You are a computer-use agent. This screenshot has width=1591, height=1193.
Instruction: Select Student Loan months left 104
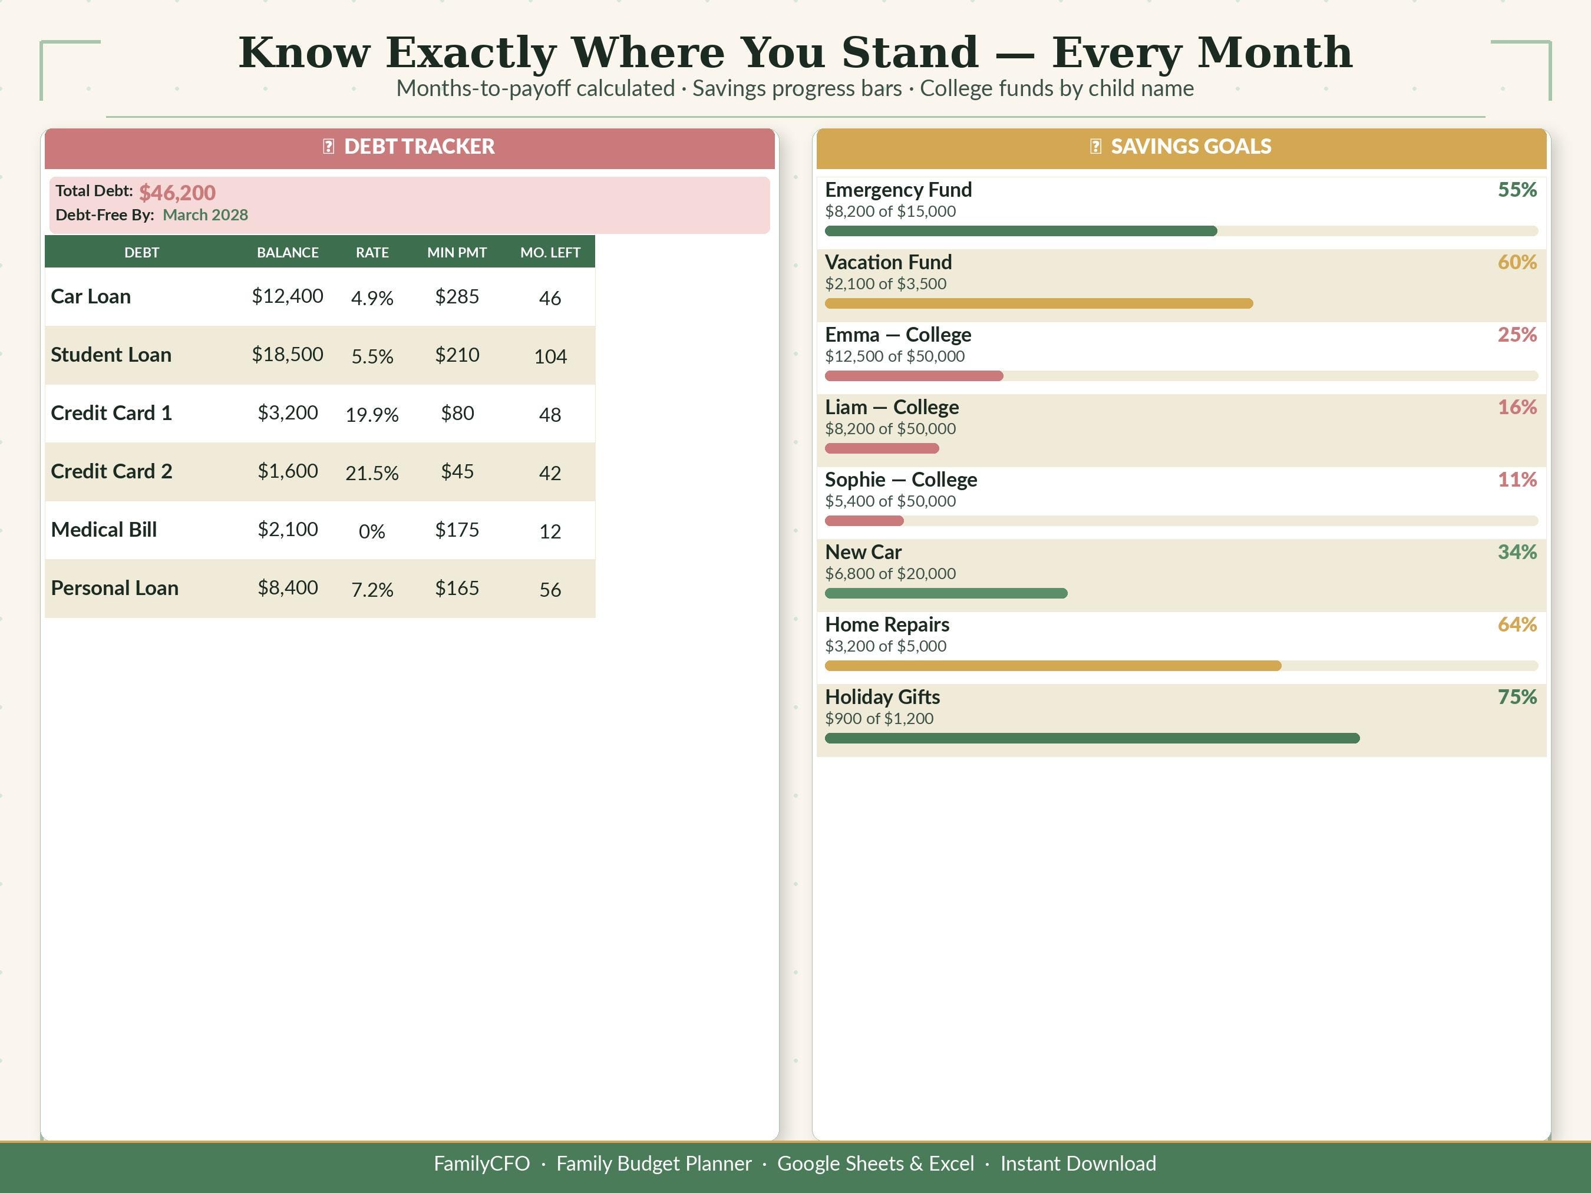tap(550, 356)
